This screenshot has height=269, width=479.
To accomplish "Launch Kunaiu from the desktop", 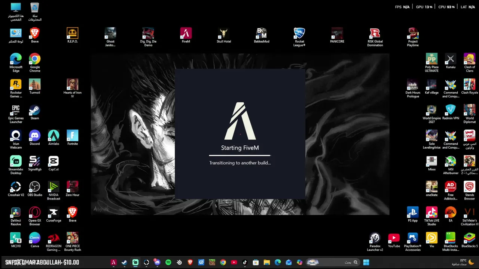I will point(451,61).
